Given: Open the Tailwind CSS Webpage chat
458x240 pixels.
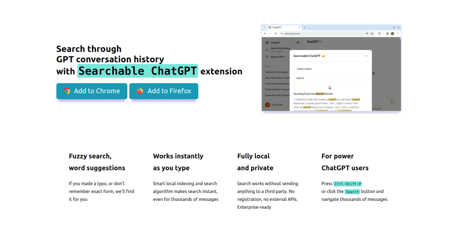Looking at the screenshot, I should coord(277,72).
